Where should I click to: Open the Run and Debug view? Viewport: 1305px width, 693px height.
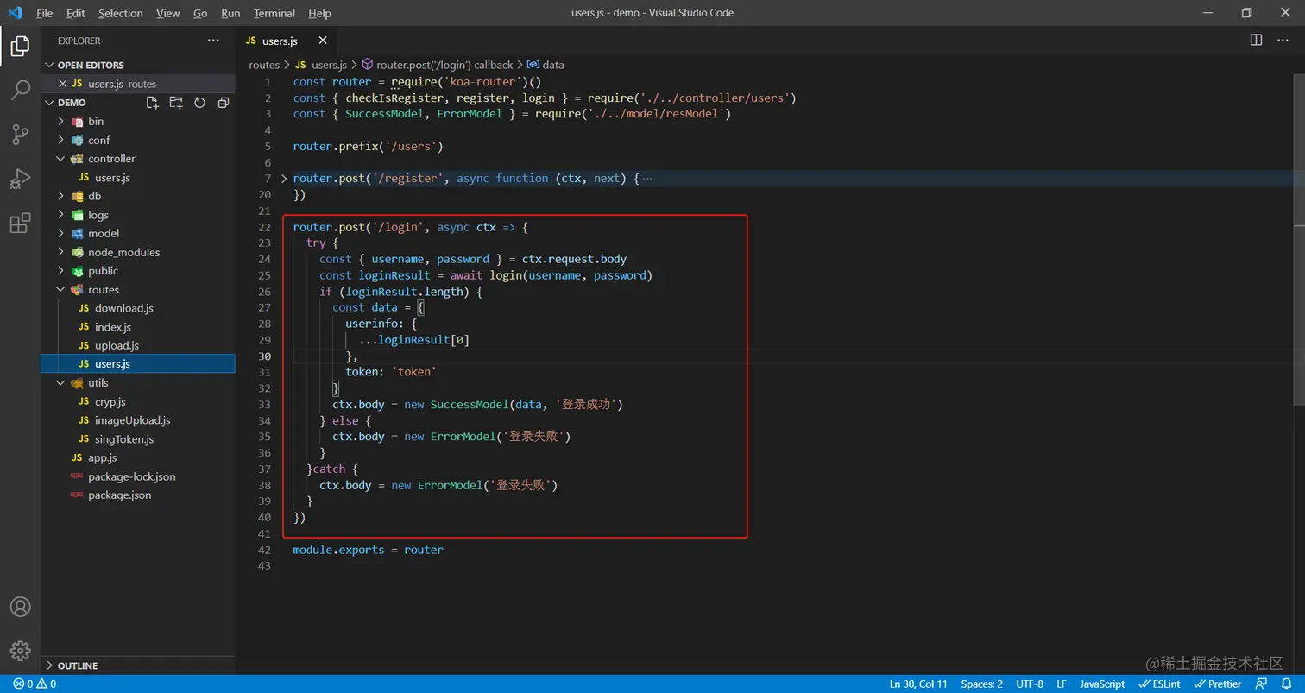[20, 179]
